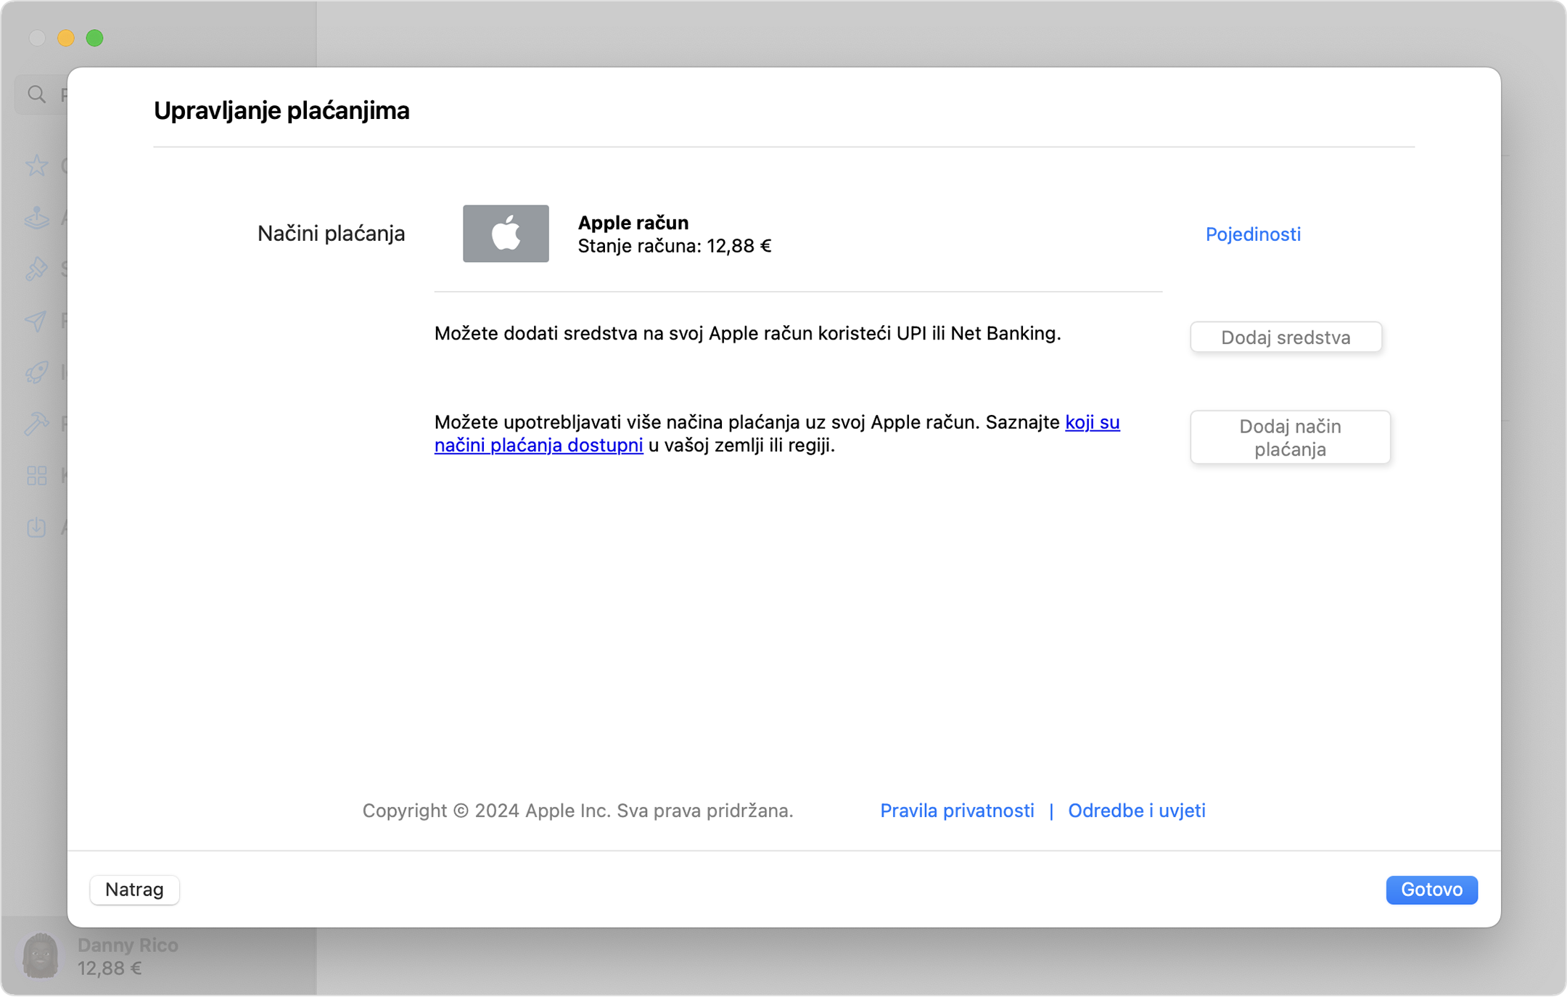Screen dimensions: 1567x997
Task: Click the Dodaj sredstva button
Action: pyautogui.click(x=1286, y=337)
